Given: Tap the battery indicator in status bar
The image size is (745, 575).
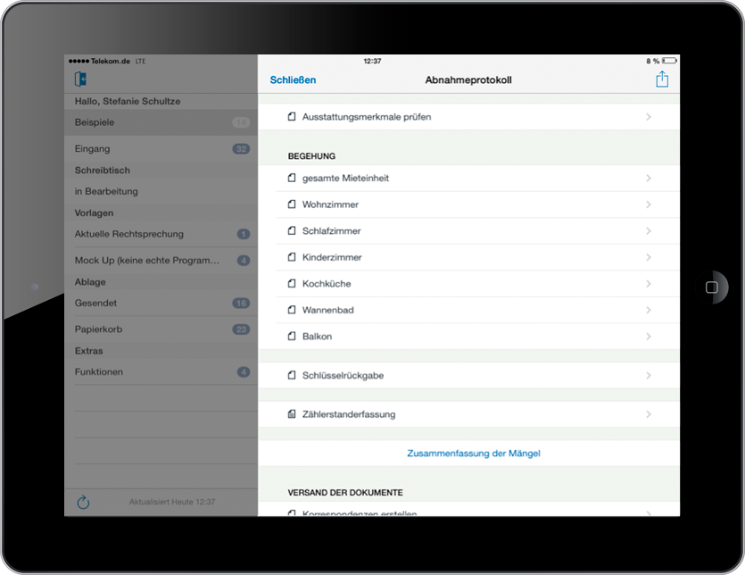Looking at the screenshot, I should pyautogui.click(x=669, y=61).
